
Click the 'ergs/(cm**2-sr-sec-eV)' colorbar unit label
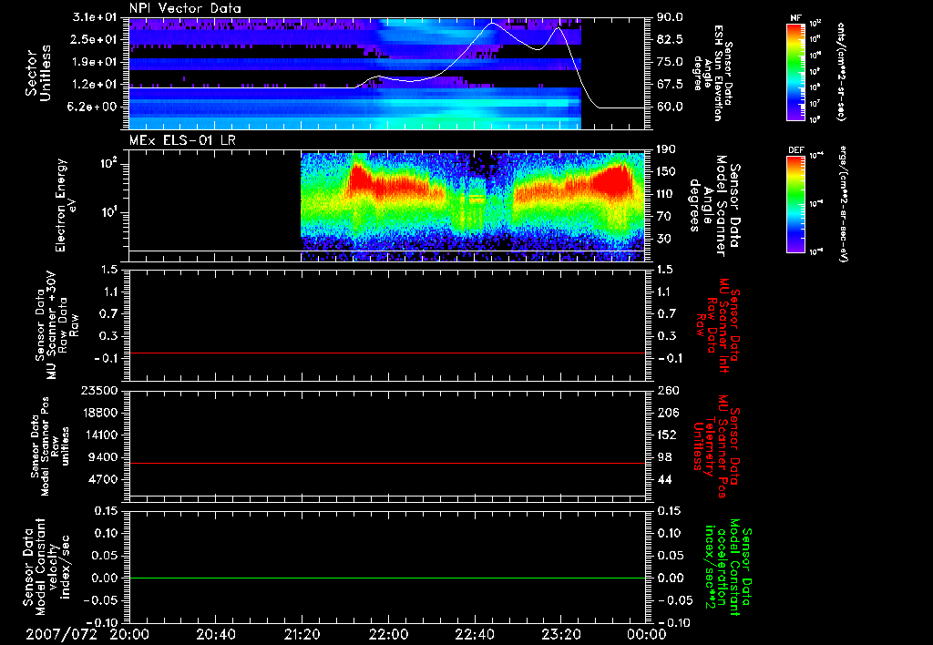[x=843, y=204]
